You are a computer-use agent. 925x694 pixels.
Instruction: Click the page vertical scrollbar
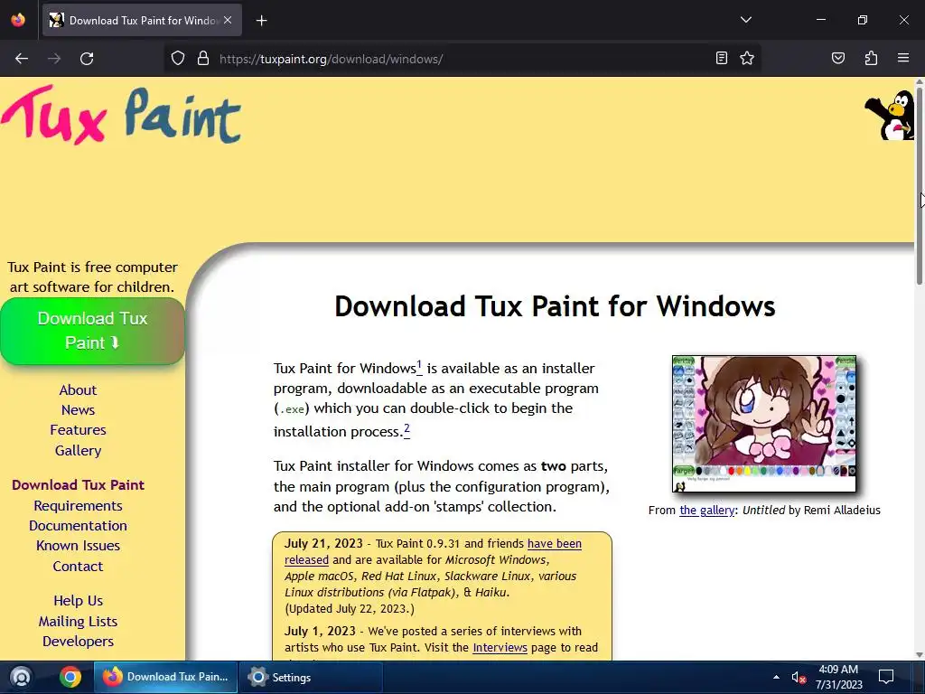919,184
